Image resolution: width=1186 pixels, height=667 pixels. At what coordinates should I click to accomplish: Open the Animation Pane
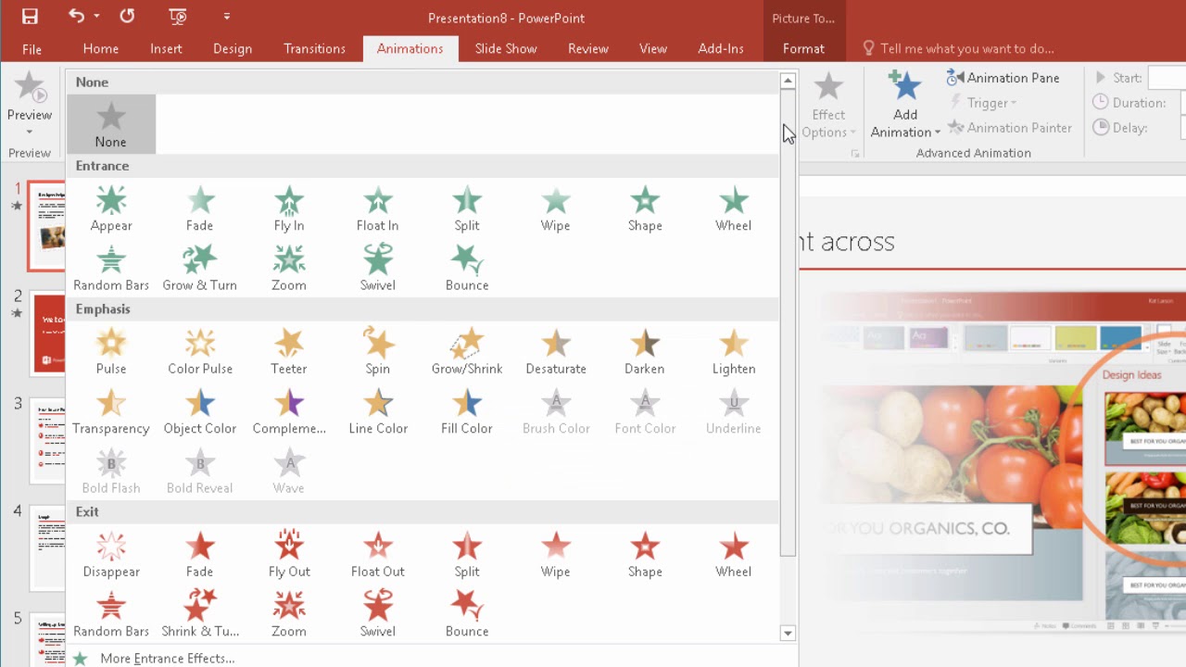(x=1003, y=78)
